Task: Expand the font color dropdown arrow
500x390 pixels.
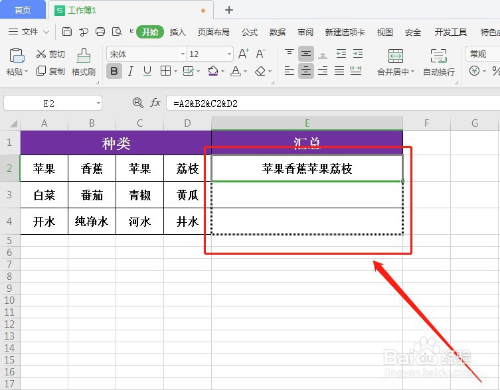Action: 245,72
